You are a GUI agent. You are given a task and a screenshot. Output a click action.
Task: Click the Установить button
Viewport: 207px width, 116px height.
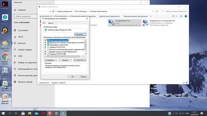pos(50,60)
